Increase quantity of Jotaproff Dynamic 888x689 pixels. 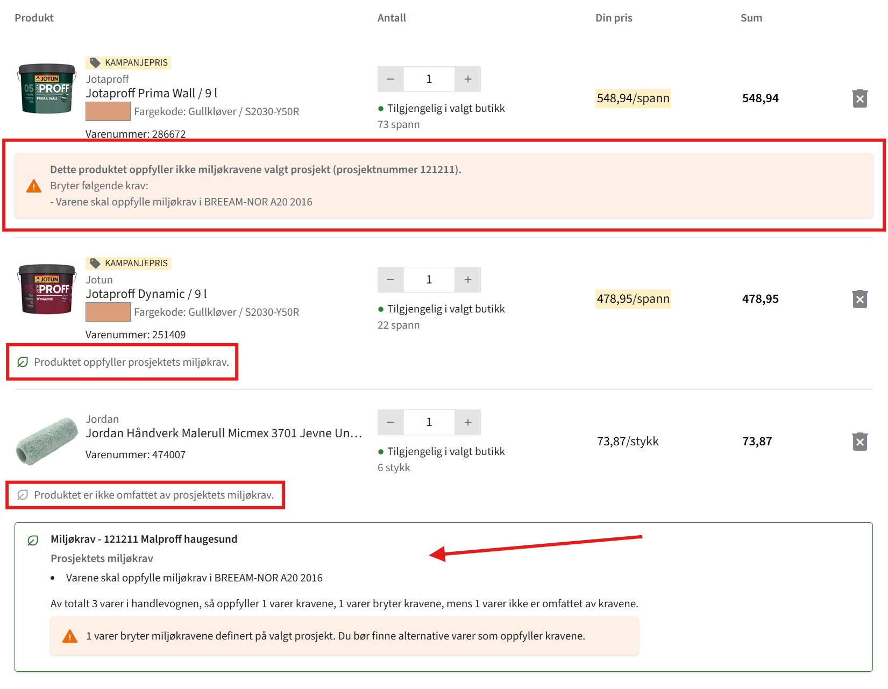point(467,280)
